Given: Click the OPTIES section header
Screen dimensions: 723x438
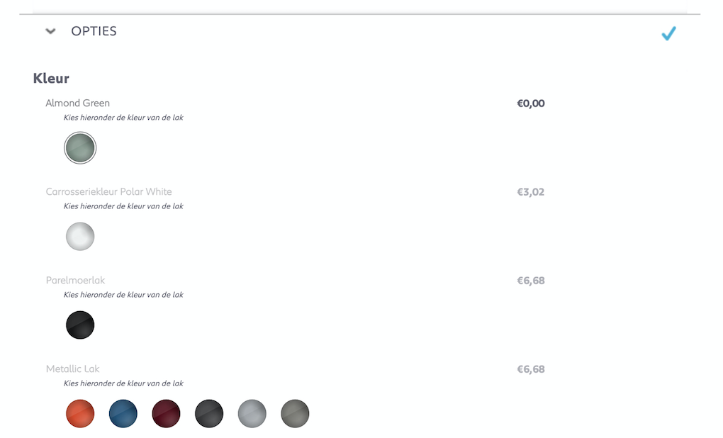Looking at the screenshot, I should click(x=94, y=31).
